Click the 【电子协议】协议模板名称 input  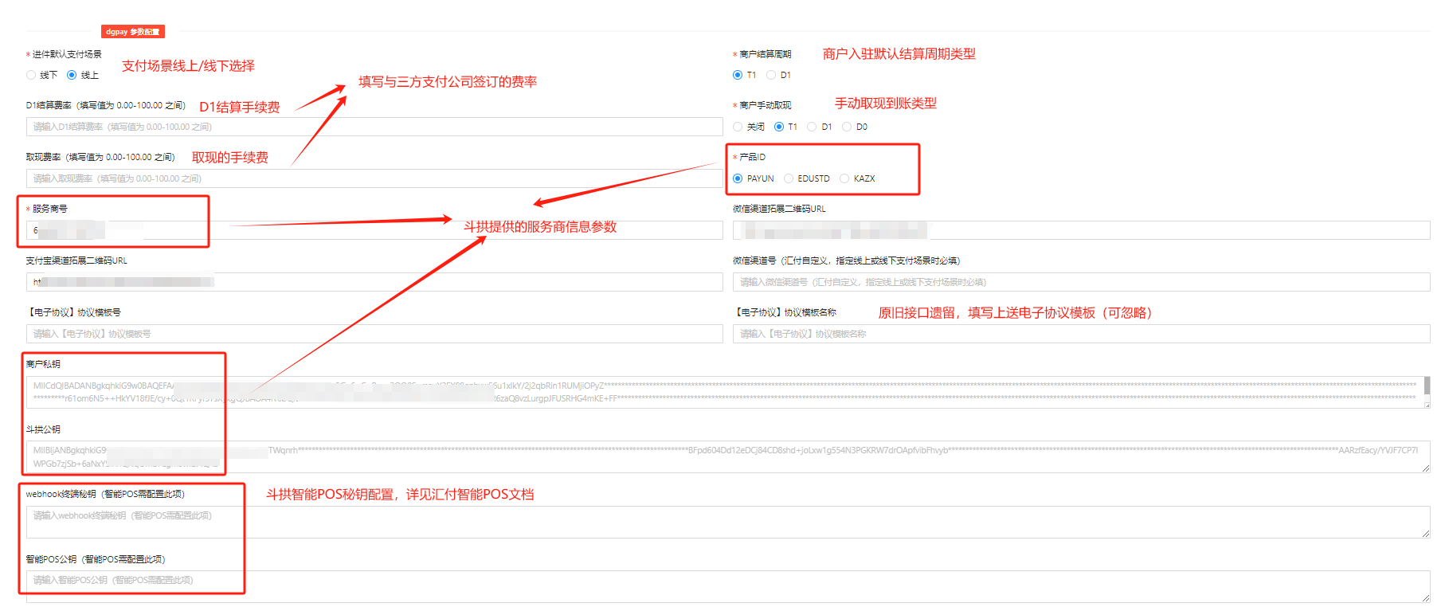pyautogui.click(x=1081, y=334)
